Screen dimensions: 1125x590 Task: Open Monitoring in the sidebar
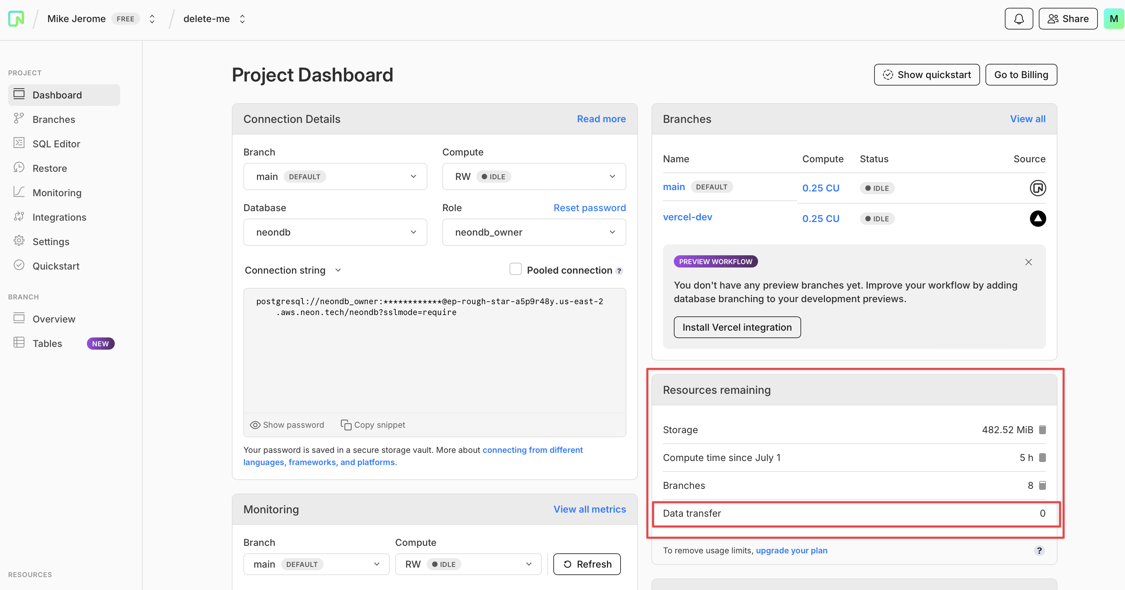tap(57, 193)
